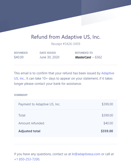Click the Total value $399.00
Screen dimensions: 131x165
(x=107, y=115)
